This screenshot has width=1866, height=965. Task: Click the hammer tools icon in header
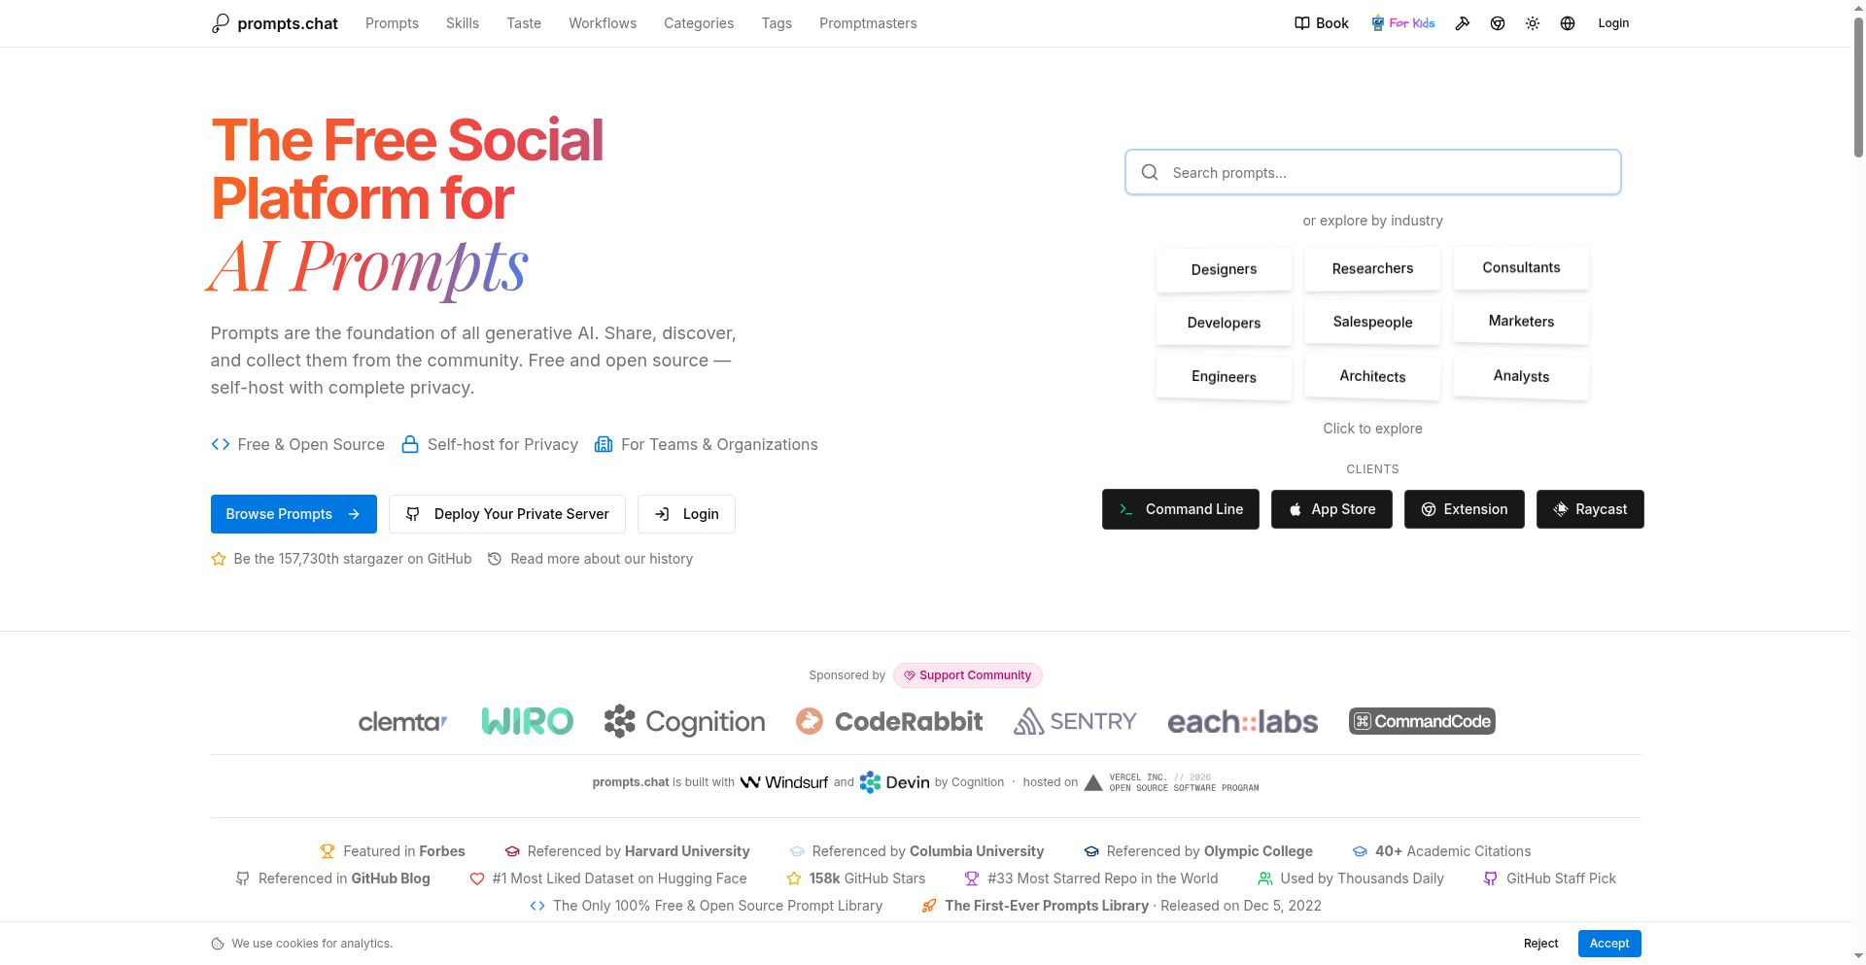pos(1462,23)
